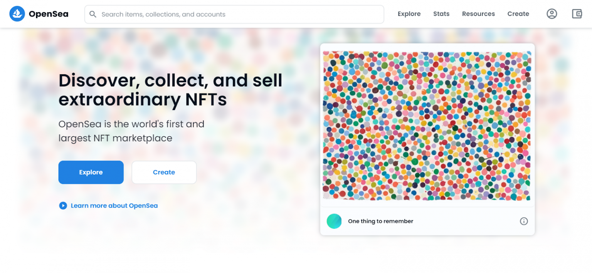
Task: Click the search items and collections field
Action: point(234,14)
